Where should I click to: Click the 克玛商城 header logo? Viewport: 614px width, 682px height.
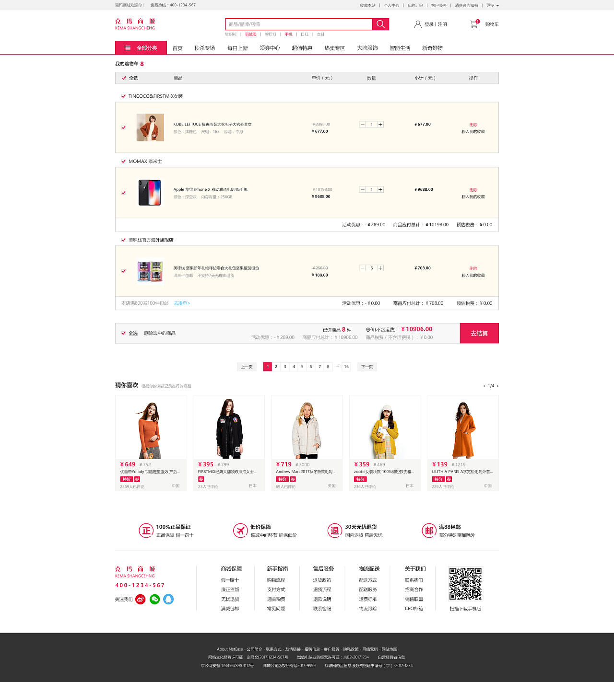pos(135,24)
